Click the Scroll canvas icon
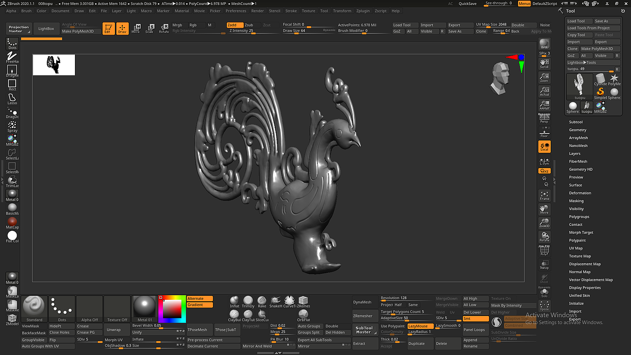Viewport: 631px width, 355px height. (544, 64)
